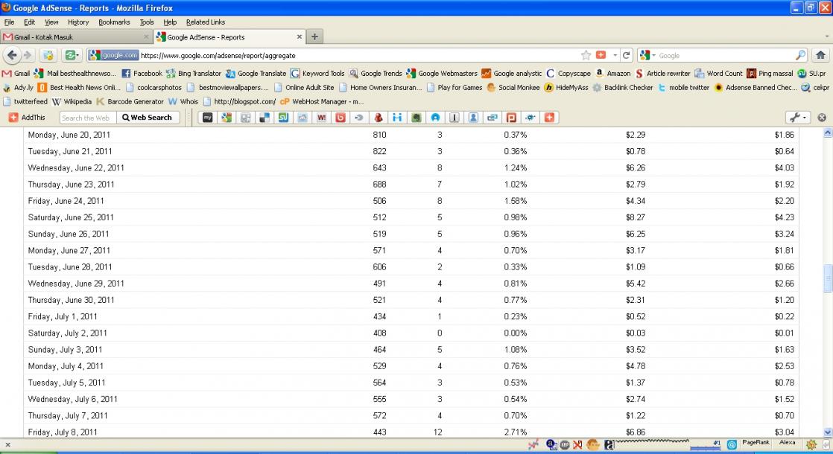
Task: Switch to the Gmail - Kotak Masuk tab
Action: [x=75, y=36]
